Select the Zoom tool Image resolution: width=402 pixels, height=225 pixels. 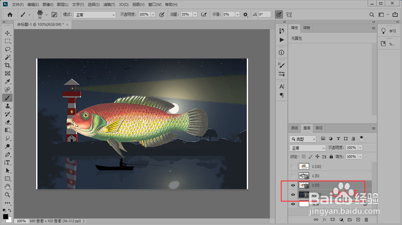pos(7,195)
